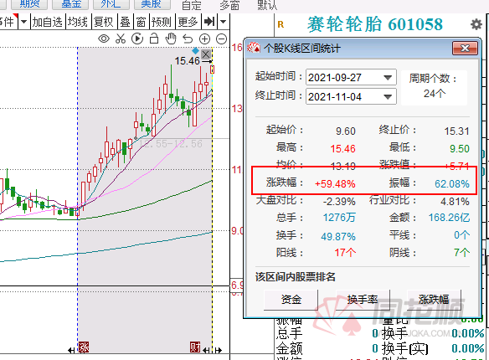The width and height of the screenshot is (489, 360).
Task: Click the 资金 ranking button
Action: click(291, 300)
